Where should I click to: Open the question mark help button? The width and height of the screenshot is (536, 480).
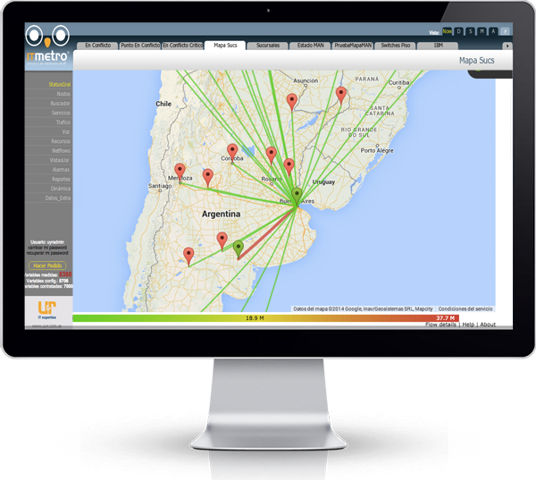505,31
